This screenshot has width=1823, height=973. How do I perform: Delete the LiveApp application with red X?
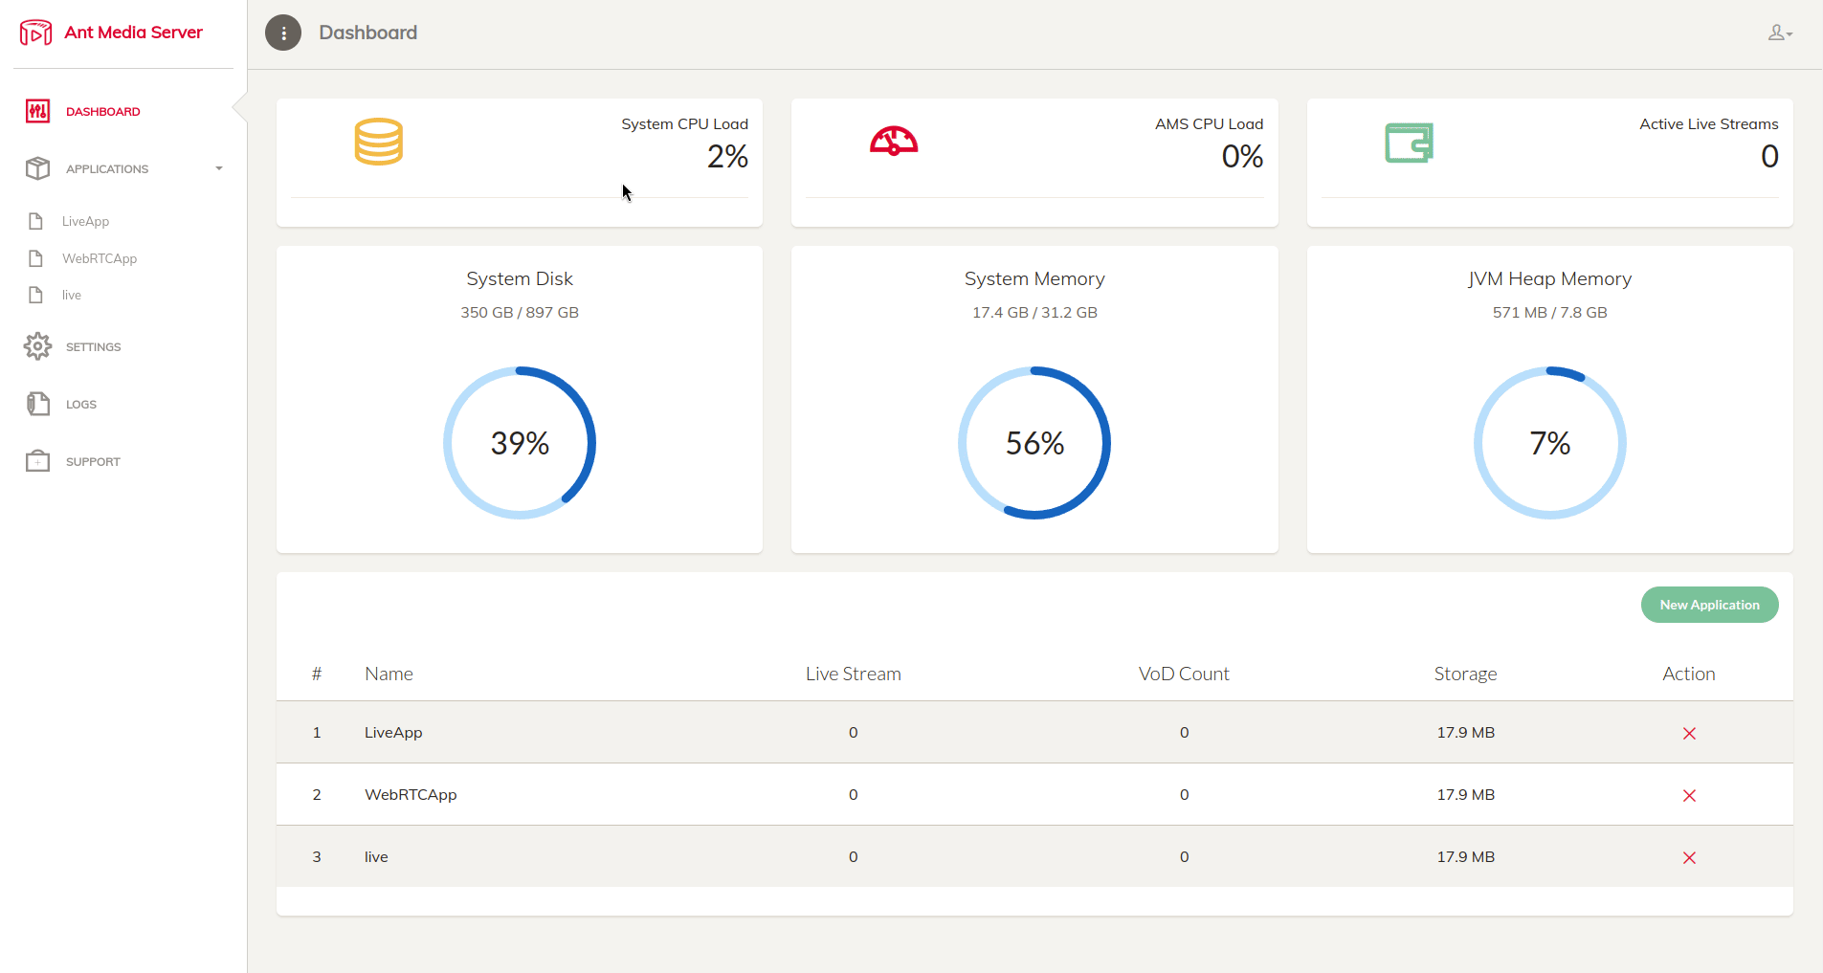1689,733
